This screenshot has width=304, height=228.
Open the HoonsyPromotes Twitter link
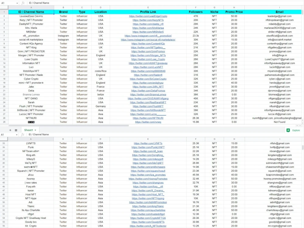148,179
